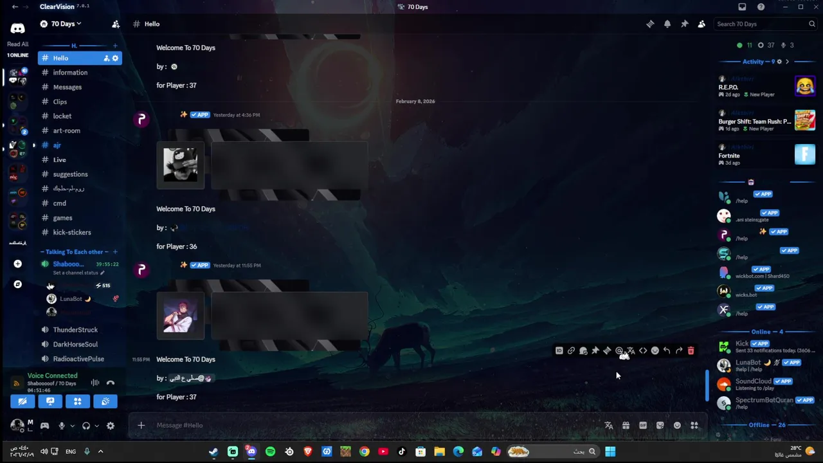Image resolution: width=823 pixels, height=463 pixels.
Task: Open the cmd channel
Action: tap(80, 203)
